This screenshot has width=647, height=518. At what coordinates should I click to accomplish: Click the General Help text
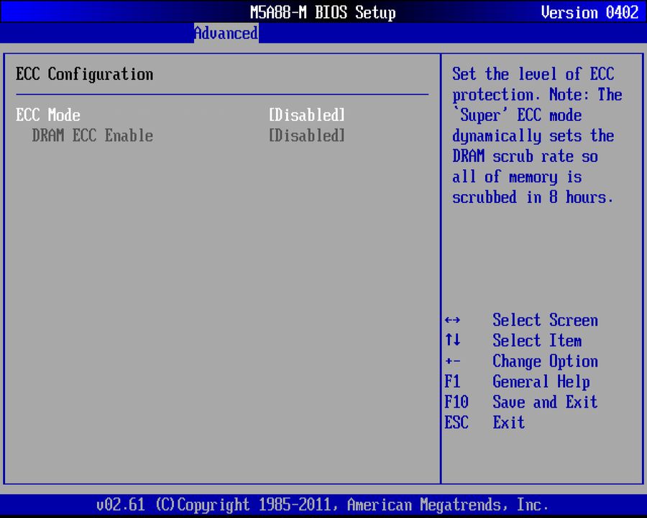point(541,382)
